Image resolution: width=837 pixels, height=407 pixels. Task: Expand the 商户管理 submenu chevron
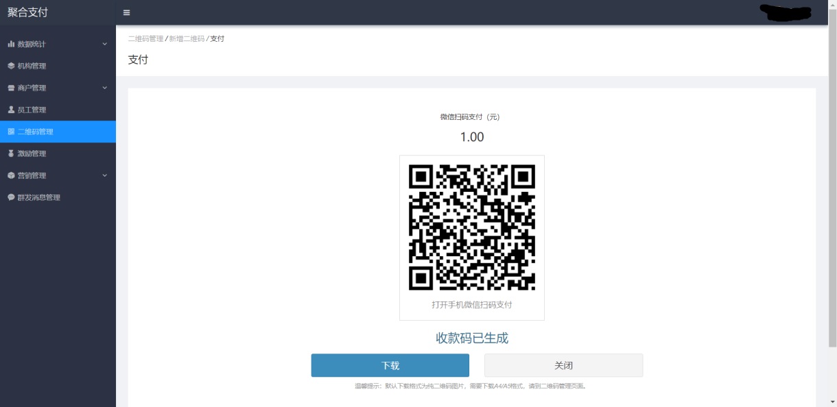tap(105, 88)
